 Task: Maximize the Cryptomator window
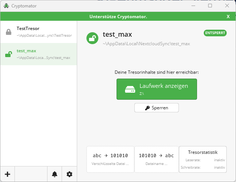point(210,6)
